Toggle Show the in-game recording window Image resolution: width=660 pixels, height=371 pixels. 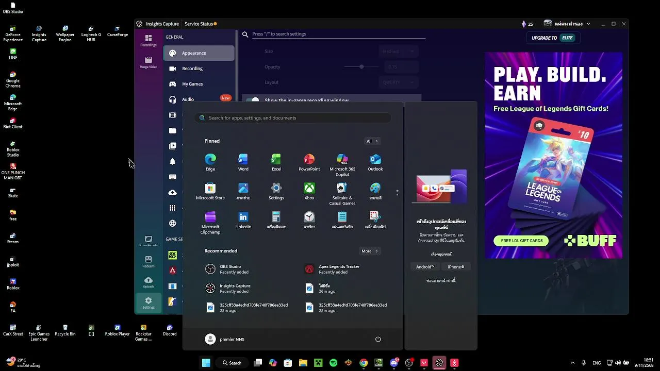point(252,100)
